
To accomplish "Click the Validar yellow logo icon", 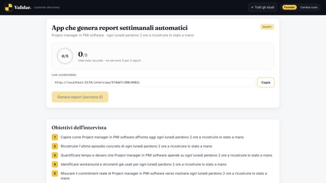I will pos(8,7).
